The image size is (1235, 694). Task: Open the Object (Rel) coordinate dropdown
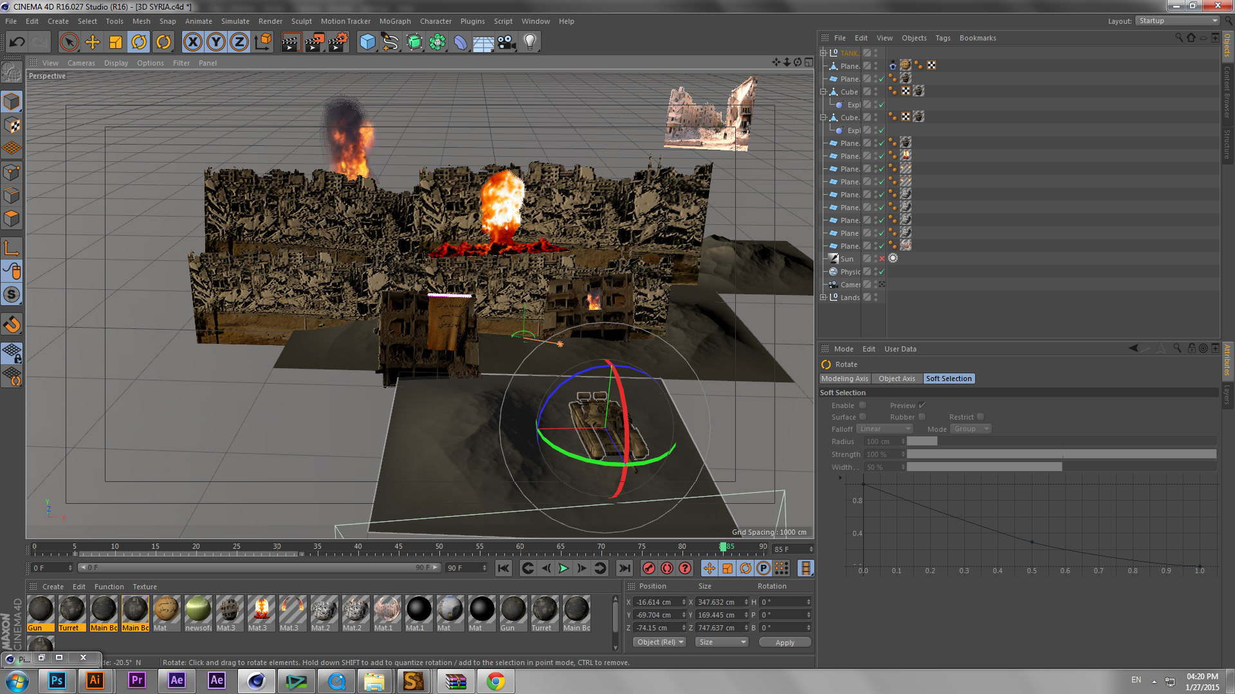pyautogui.click(x=660, y=643)
